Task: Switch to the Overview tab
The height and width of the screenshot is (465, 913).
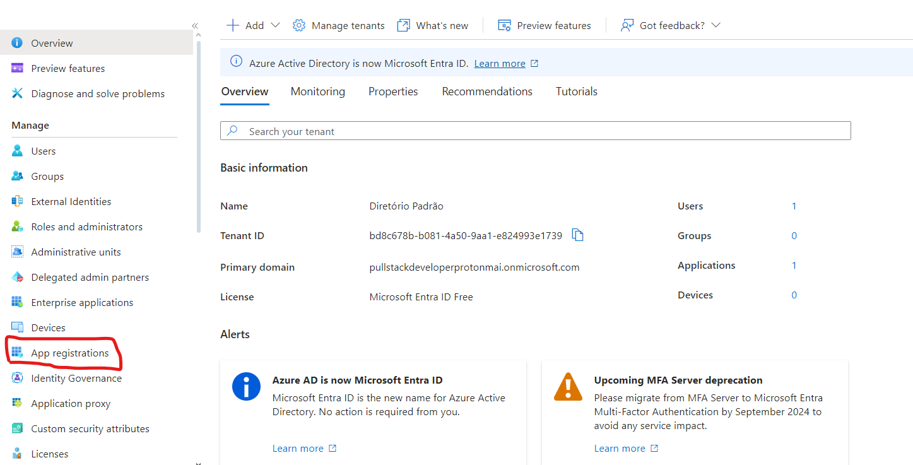Action: pos(245,91)
